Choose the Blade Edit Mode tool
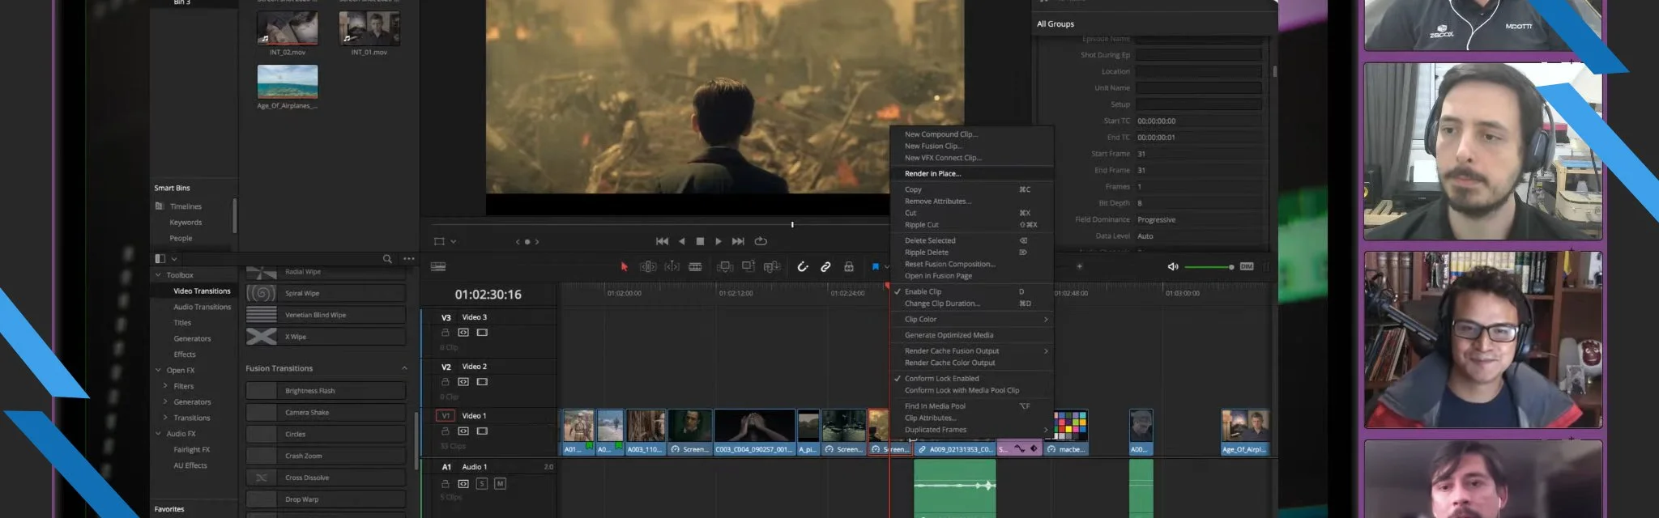Image resolution: width=1659 pixels, height=518 pixels. pos(695,267)
